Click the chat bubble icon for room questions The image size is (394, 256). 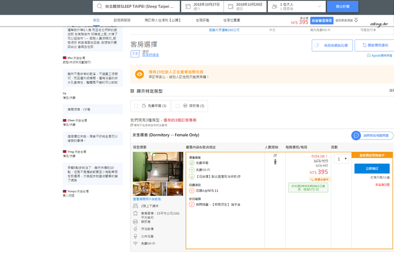pyautogui.click(x=356, y=135)
